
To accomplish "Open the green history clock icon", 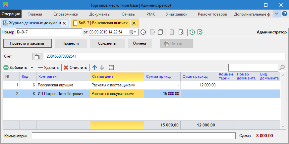I will tap(192, 32).
